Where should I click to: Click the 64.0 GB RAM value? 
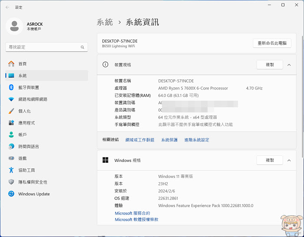(178, 95)
